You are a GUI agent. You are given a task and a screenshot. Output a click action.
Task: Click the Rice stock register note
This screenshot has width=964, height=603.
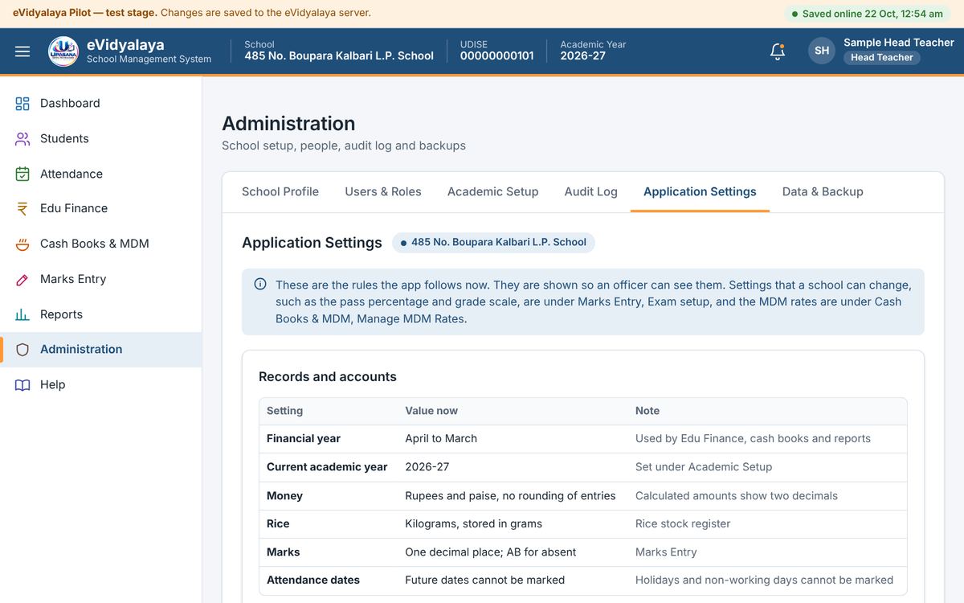683,523
